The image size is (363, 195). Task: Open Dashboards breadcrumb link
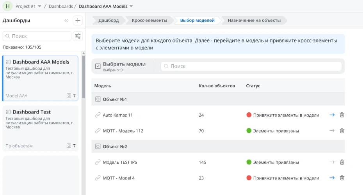60,6
